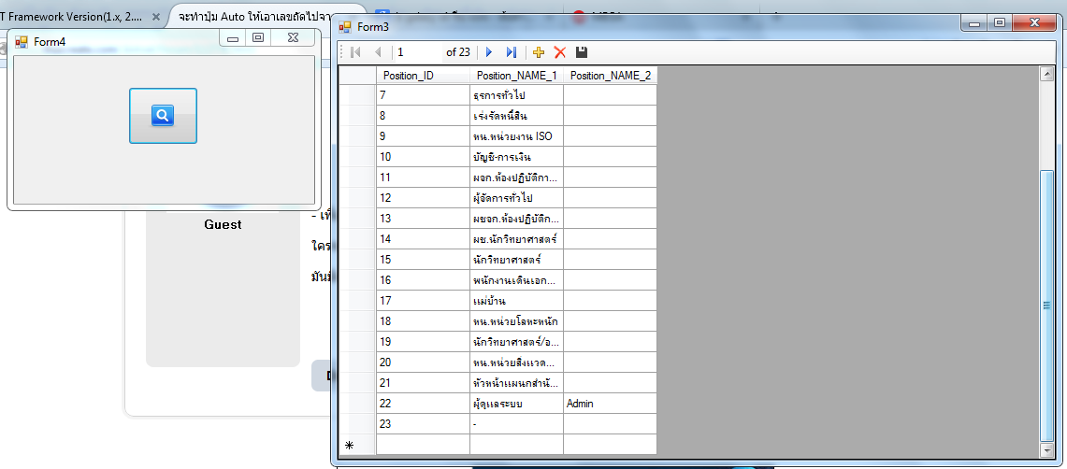Go to first record in navigator
This screenshot has height=469, width=1067.
[x=354, y=52]
